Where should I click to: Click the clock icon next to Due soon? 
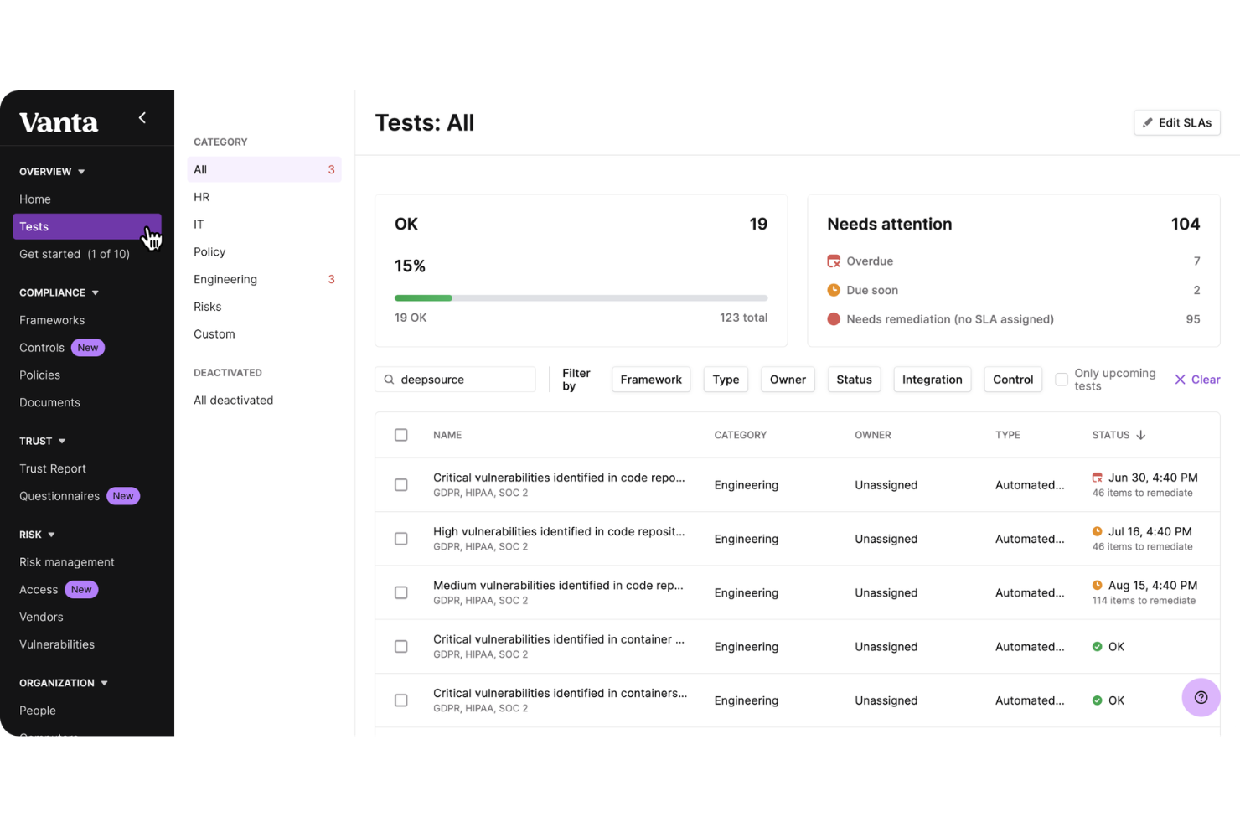834,290
